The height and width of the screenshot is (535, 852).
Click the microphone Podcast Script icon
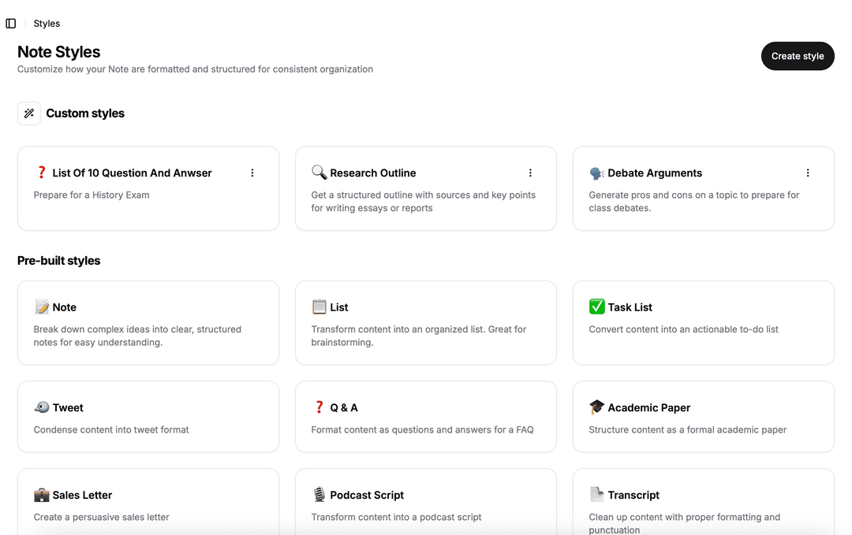coord(319,495)
